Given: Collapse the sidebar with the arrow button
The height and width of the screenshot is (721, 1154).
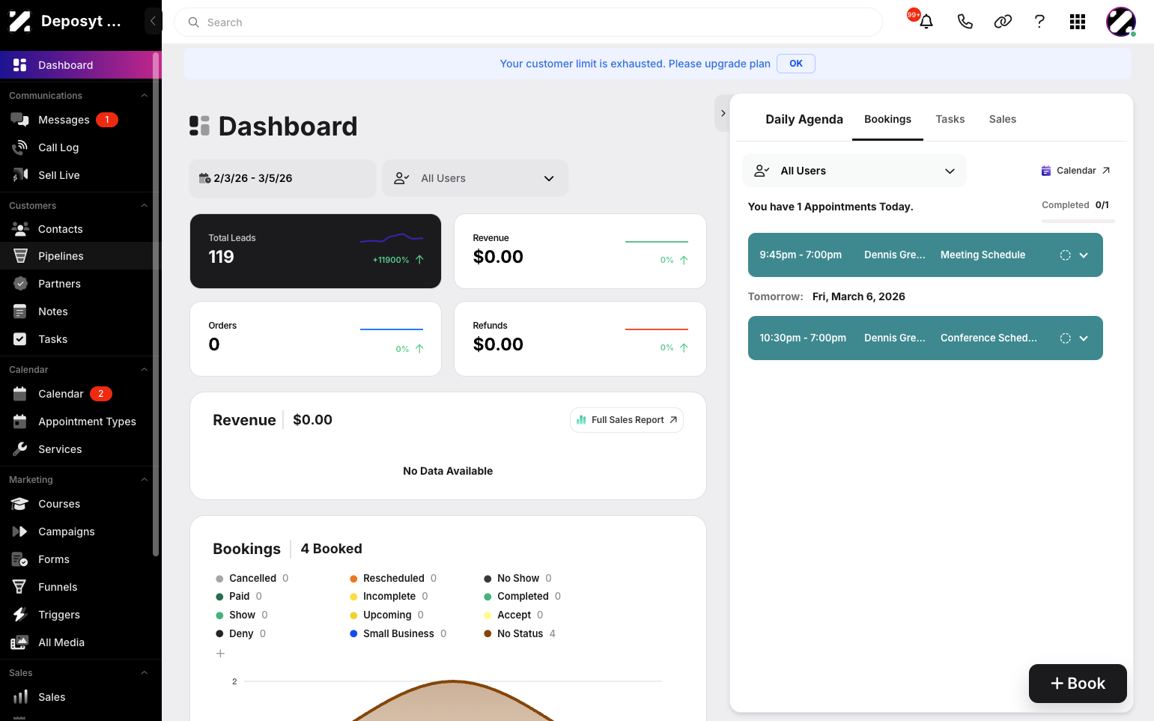Looking at the screenshot, I should (x=153, y=21).
